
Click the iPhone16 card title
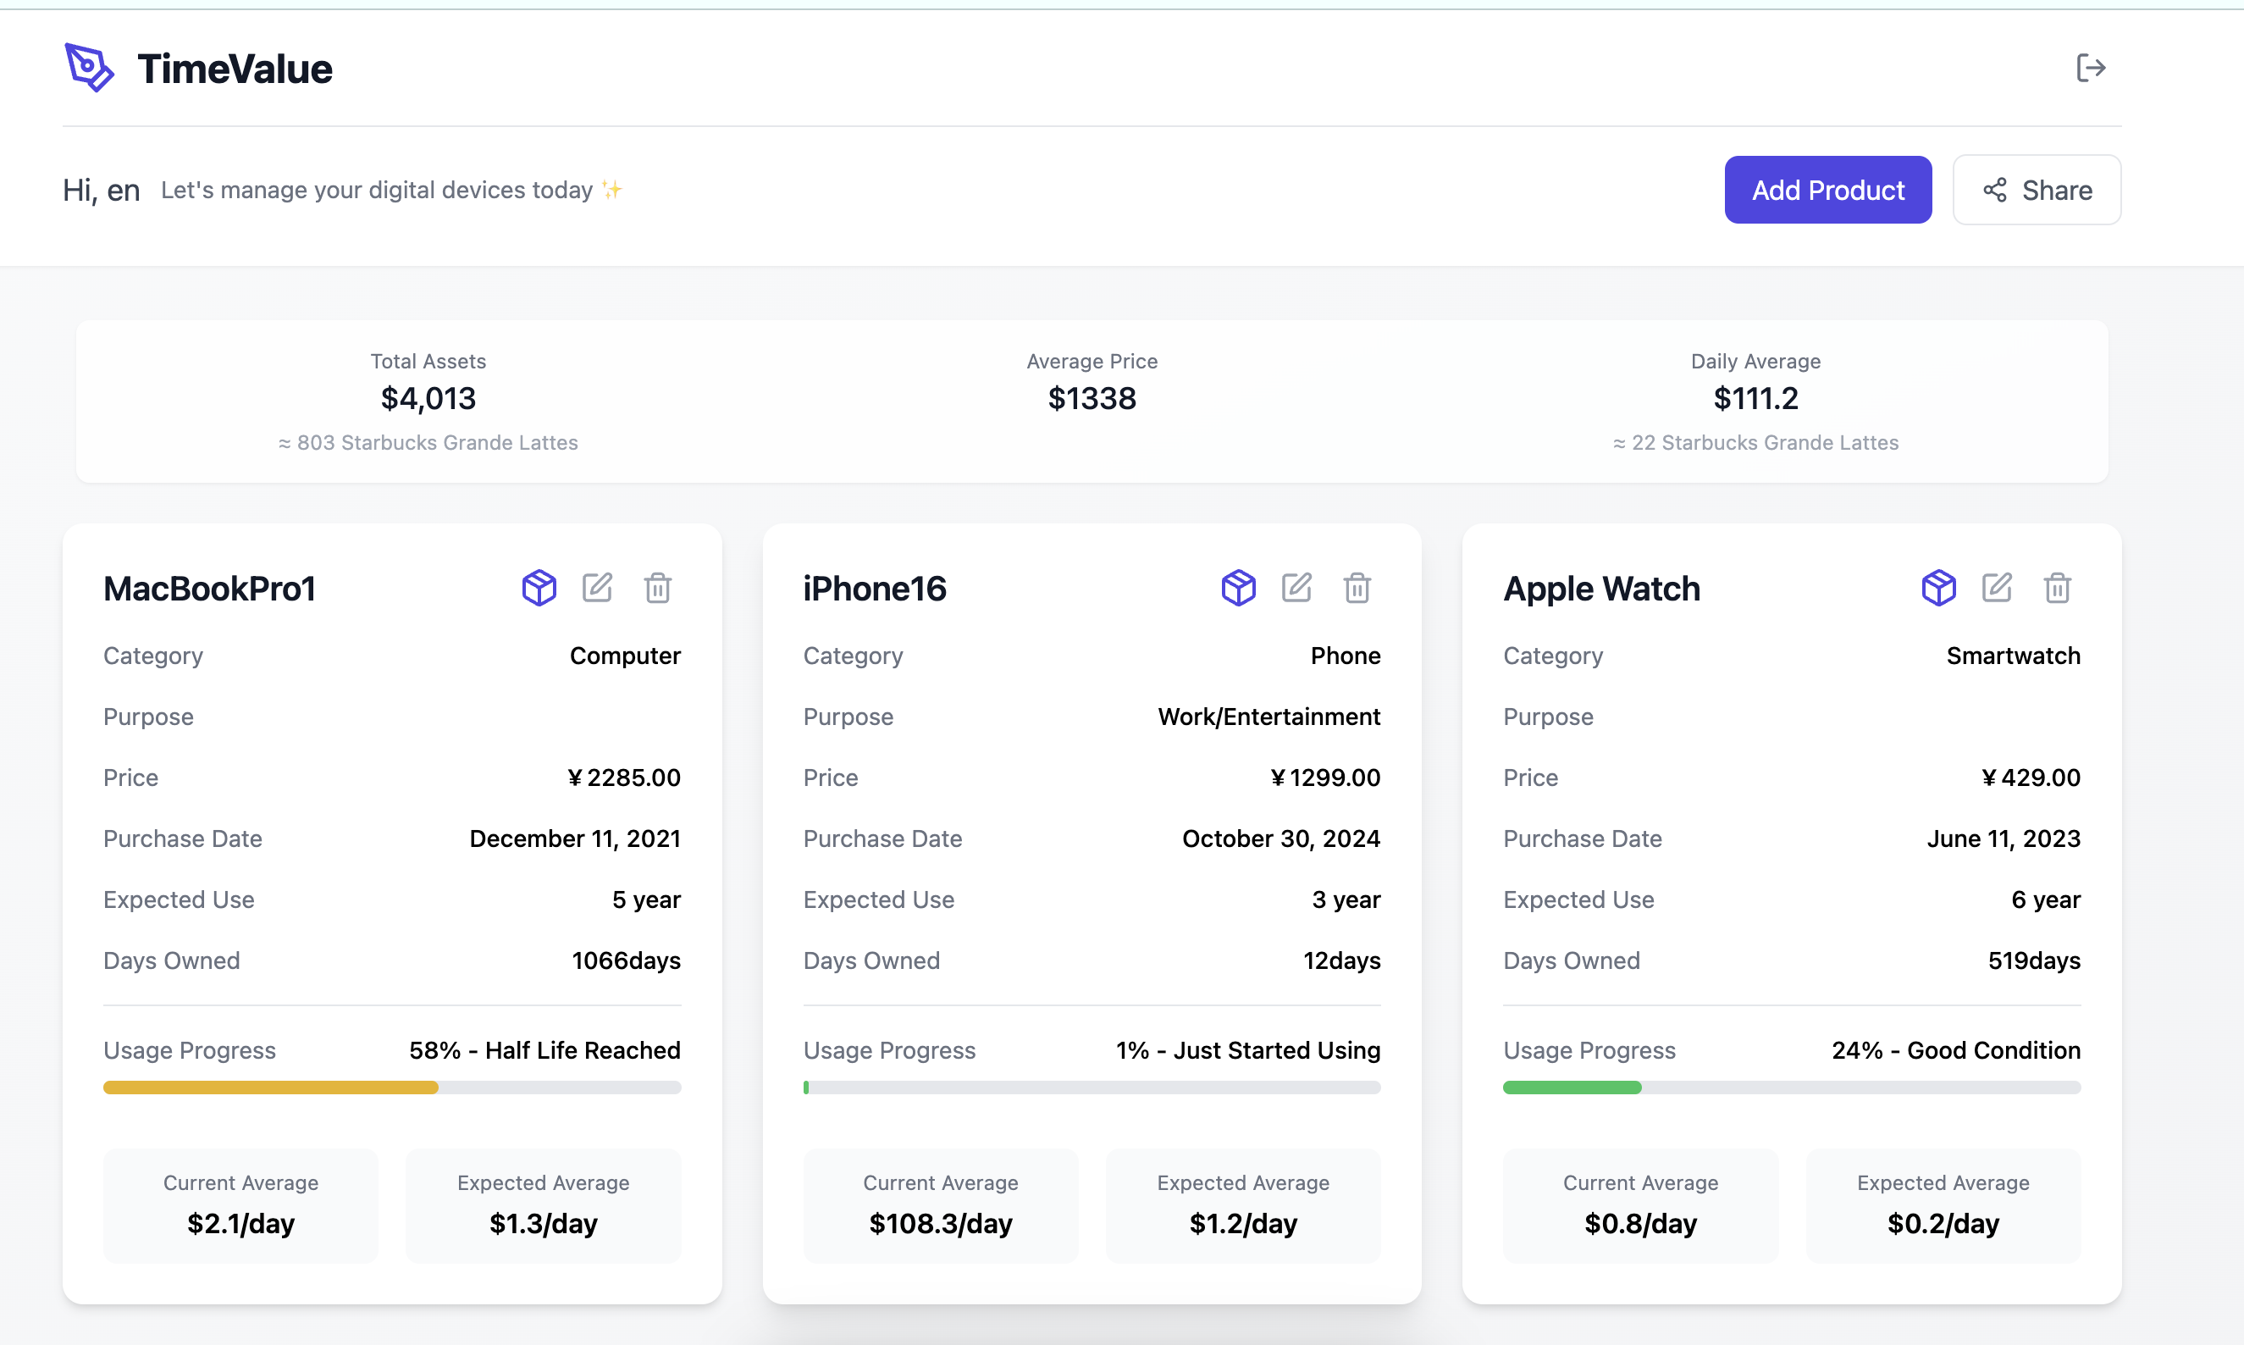(874, 589)
